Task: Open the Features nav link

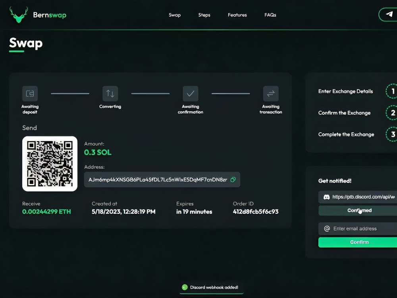Action: pos(237,15)
